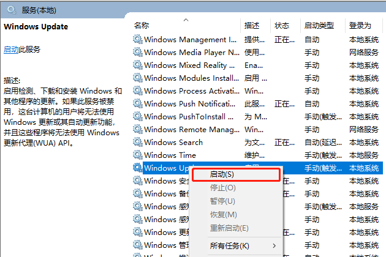The height and width of the screenshot is (257, 386).
Task: Select the Windows Modules Install... row
Action: (258, 78)
